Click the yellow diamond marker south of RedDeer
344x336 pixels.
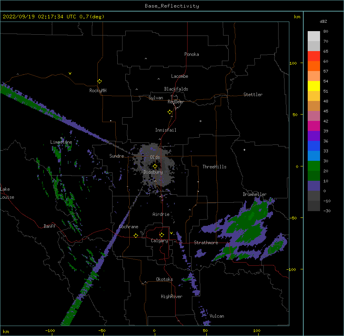click(170, 112)
